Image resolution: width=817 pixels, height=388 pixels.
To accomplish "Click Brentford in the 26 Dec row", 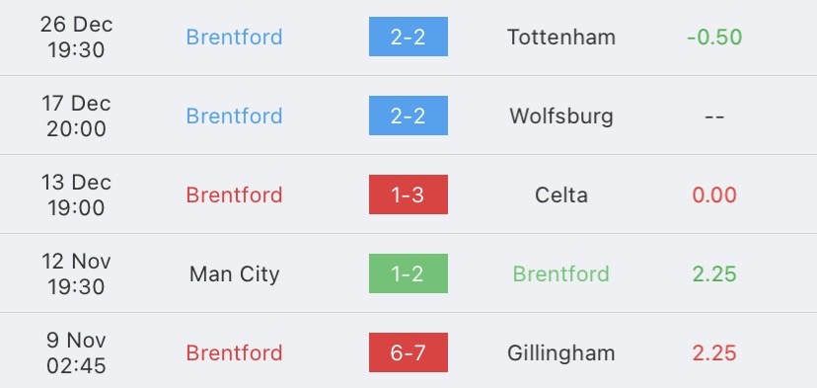I will pos(235,38).
